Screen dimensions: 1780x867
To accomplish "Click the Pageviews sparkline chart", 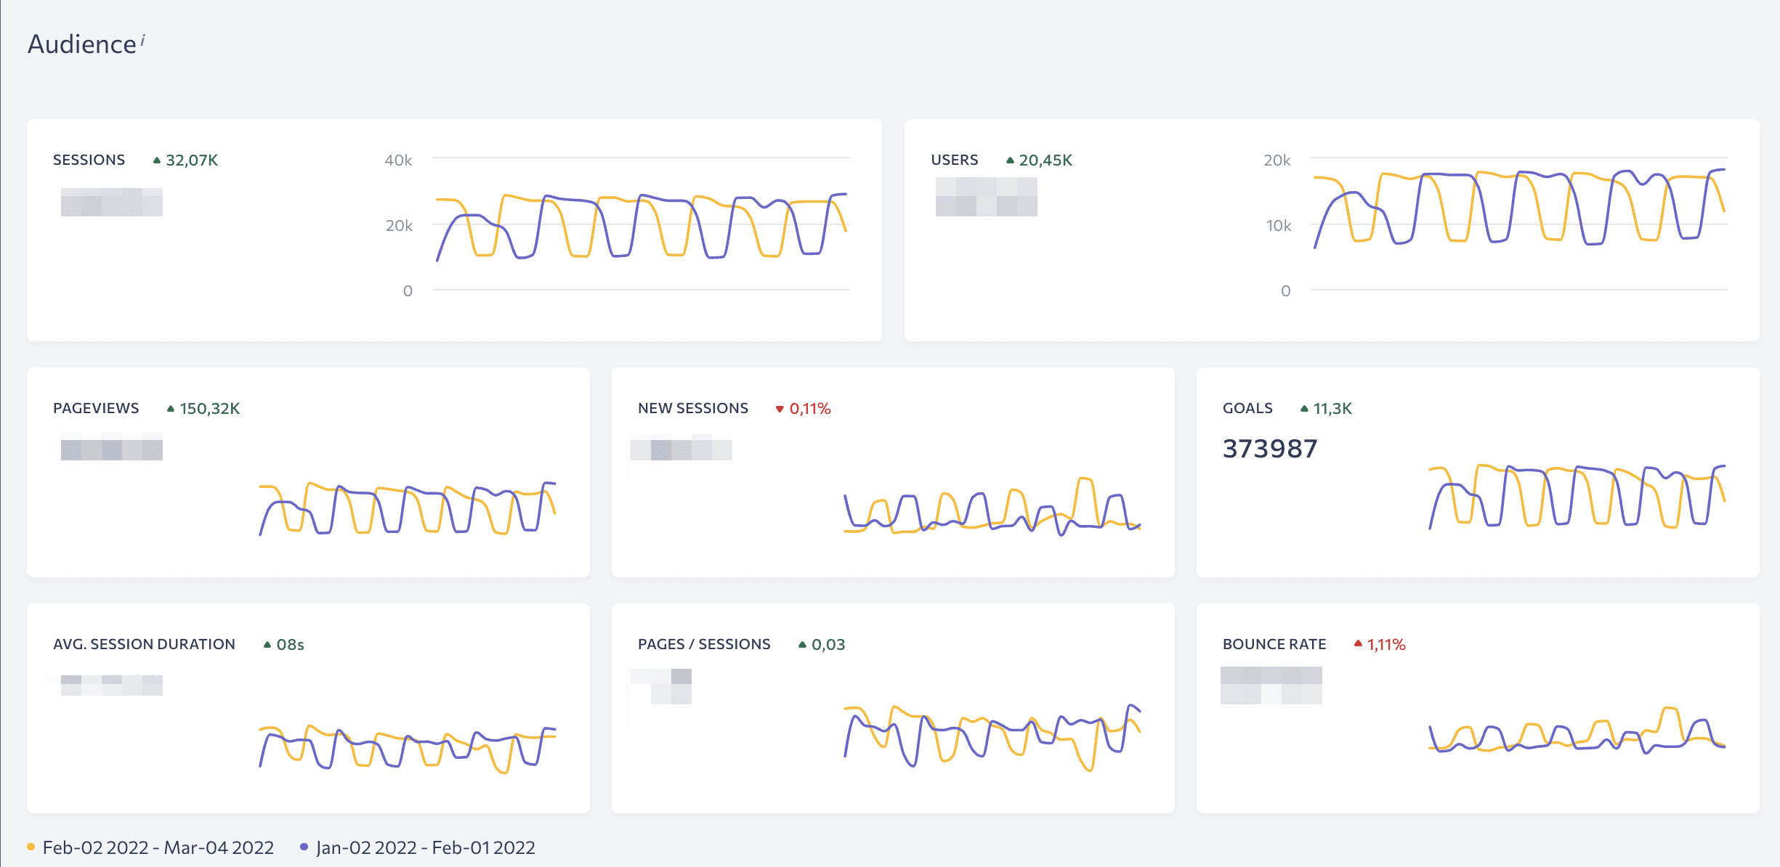I will click(x=408, y=508).
